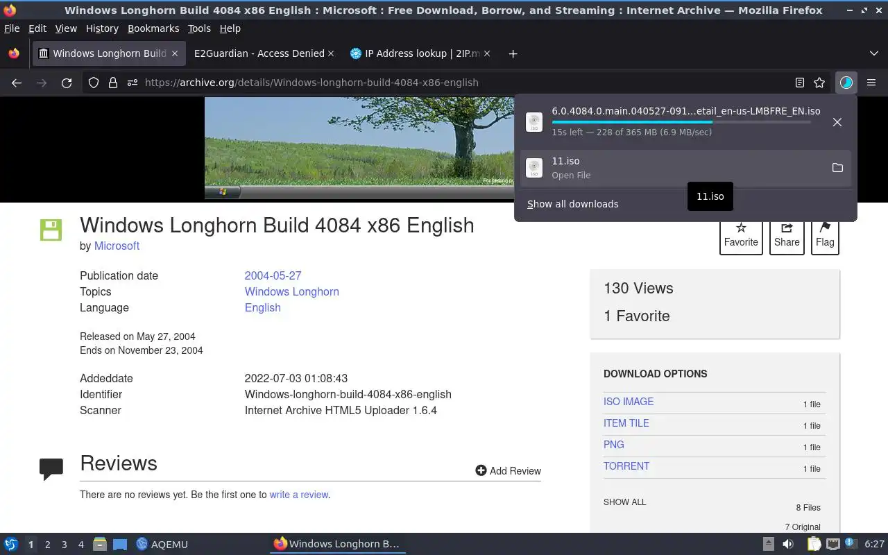
Task: Switch to virtual desktop 3
Action: (64, 545)
